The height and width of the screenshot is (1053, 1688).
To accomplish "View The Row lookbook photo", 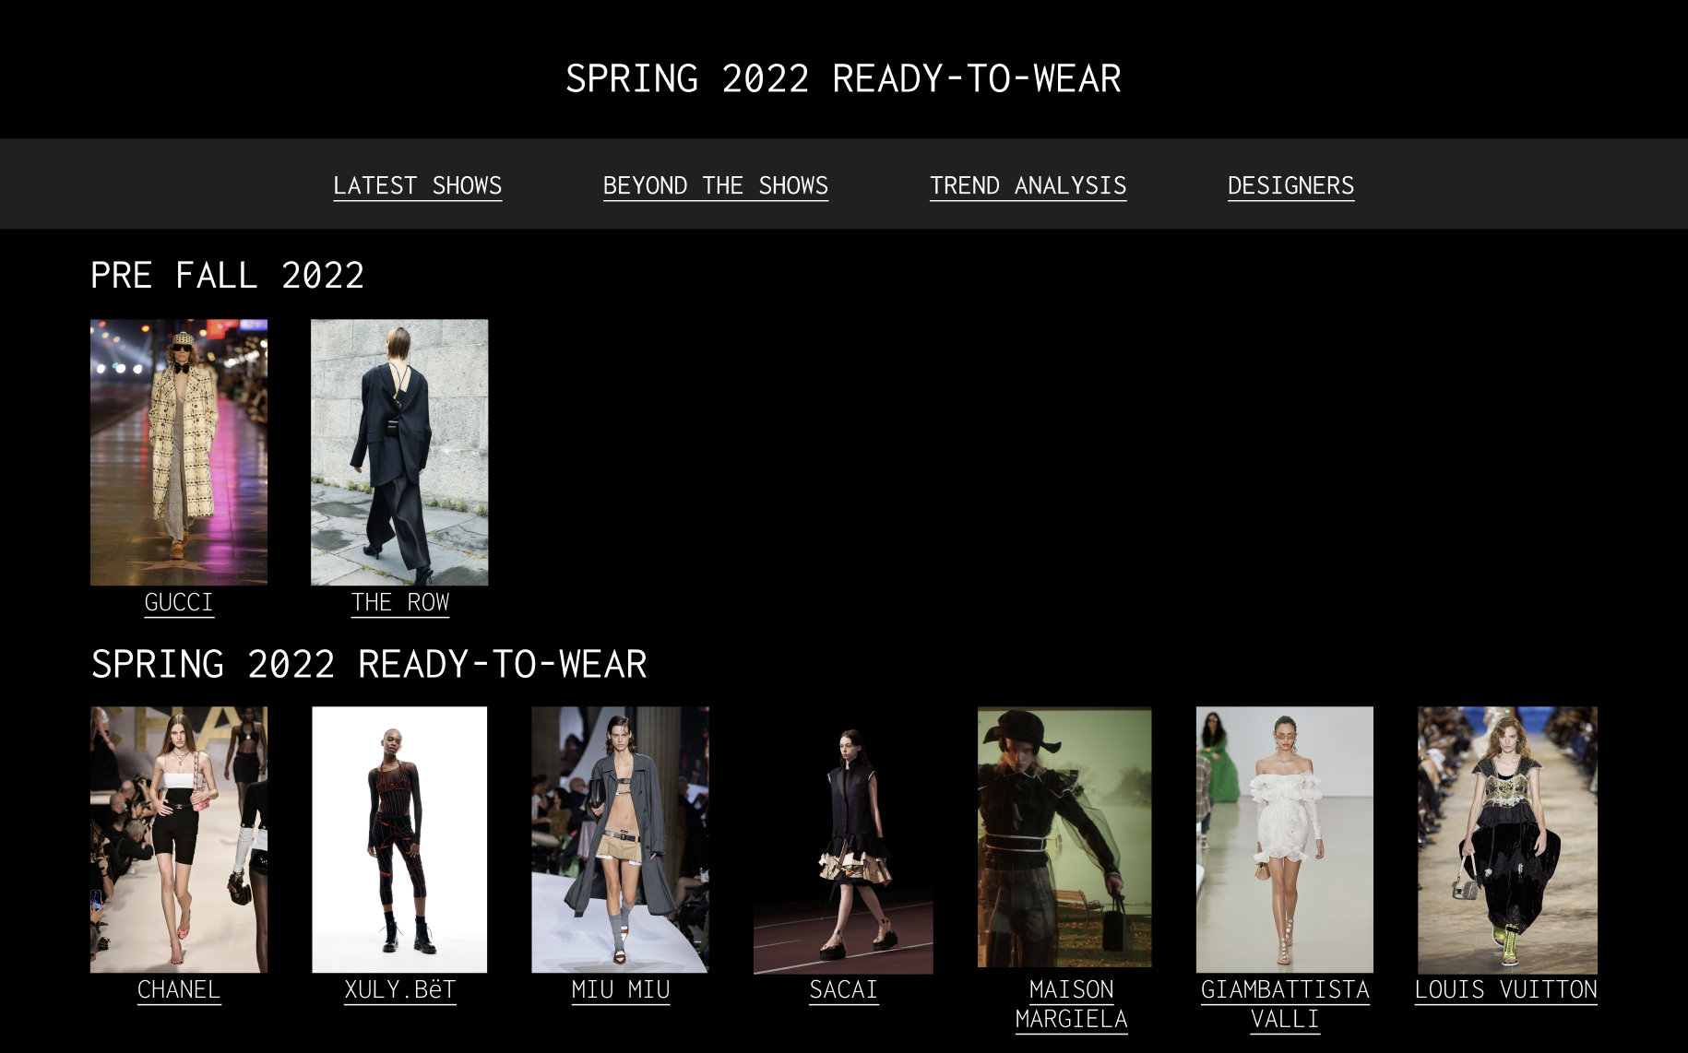I will [399, 452].
